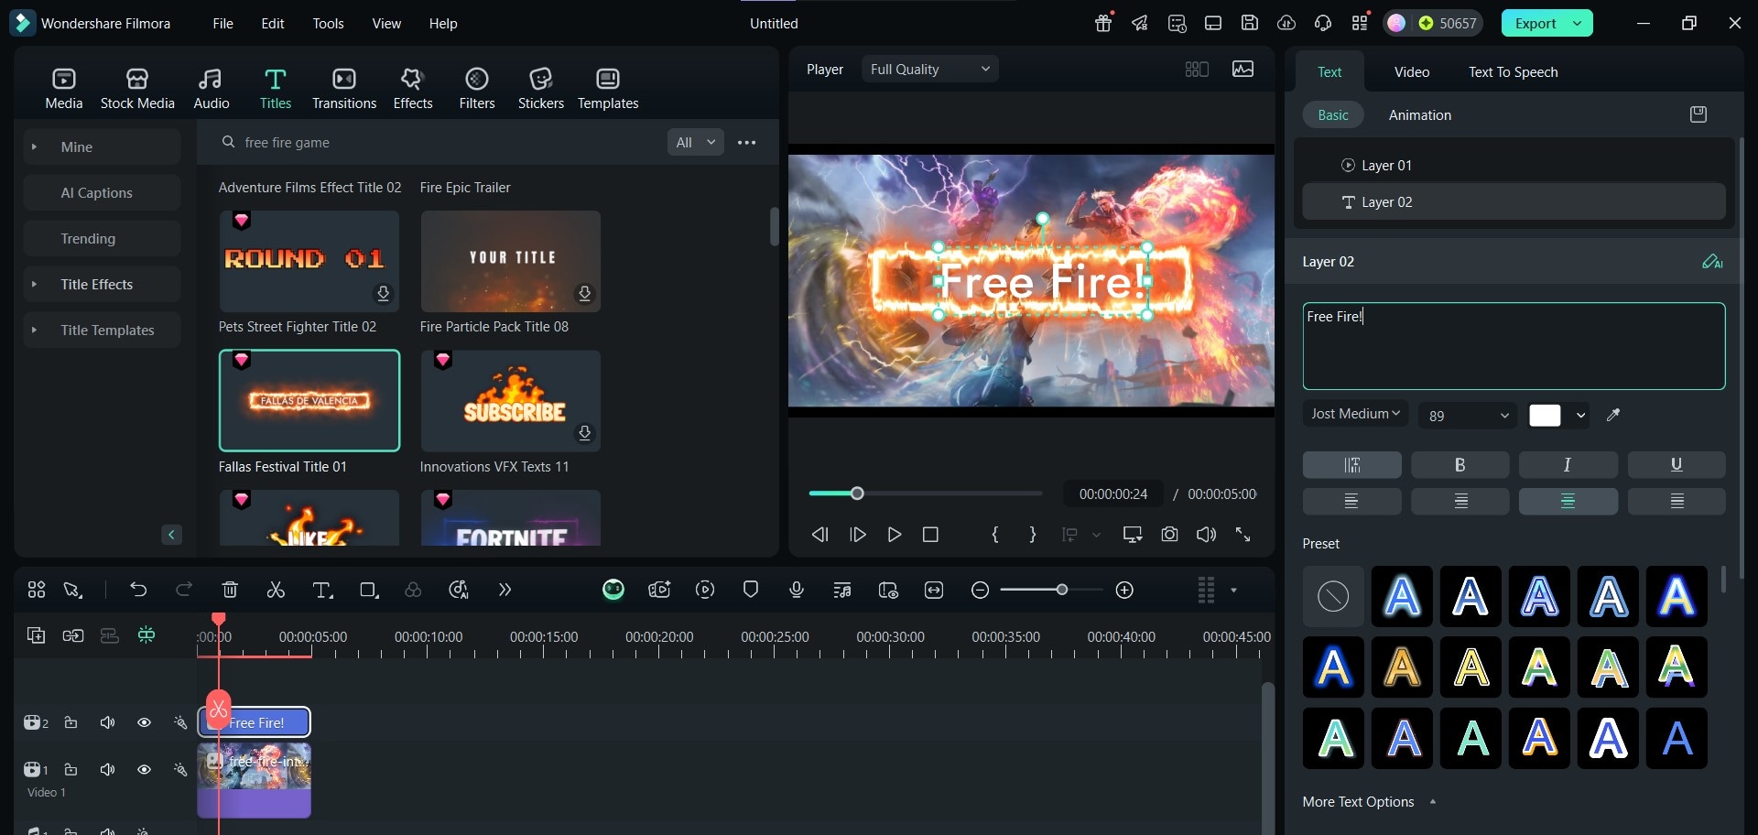Toggle bold text formatting

[x=1460, y=465]
